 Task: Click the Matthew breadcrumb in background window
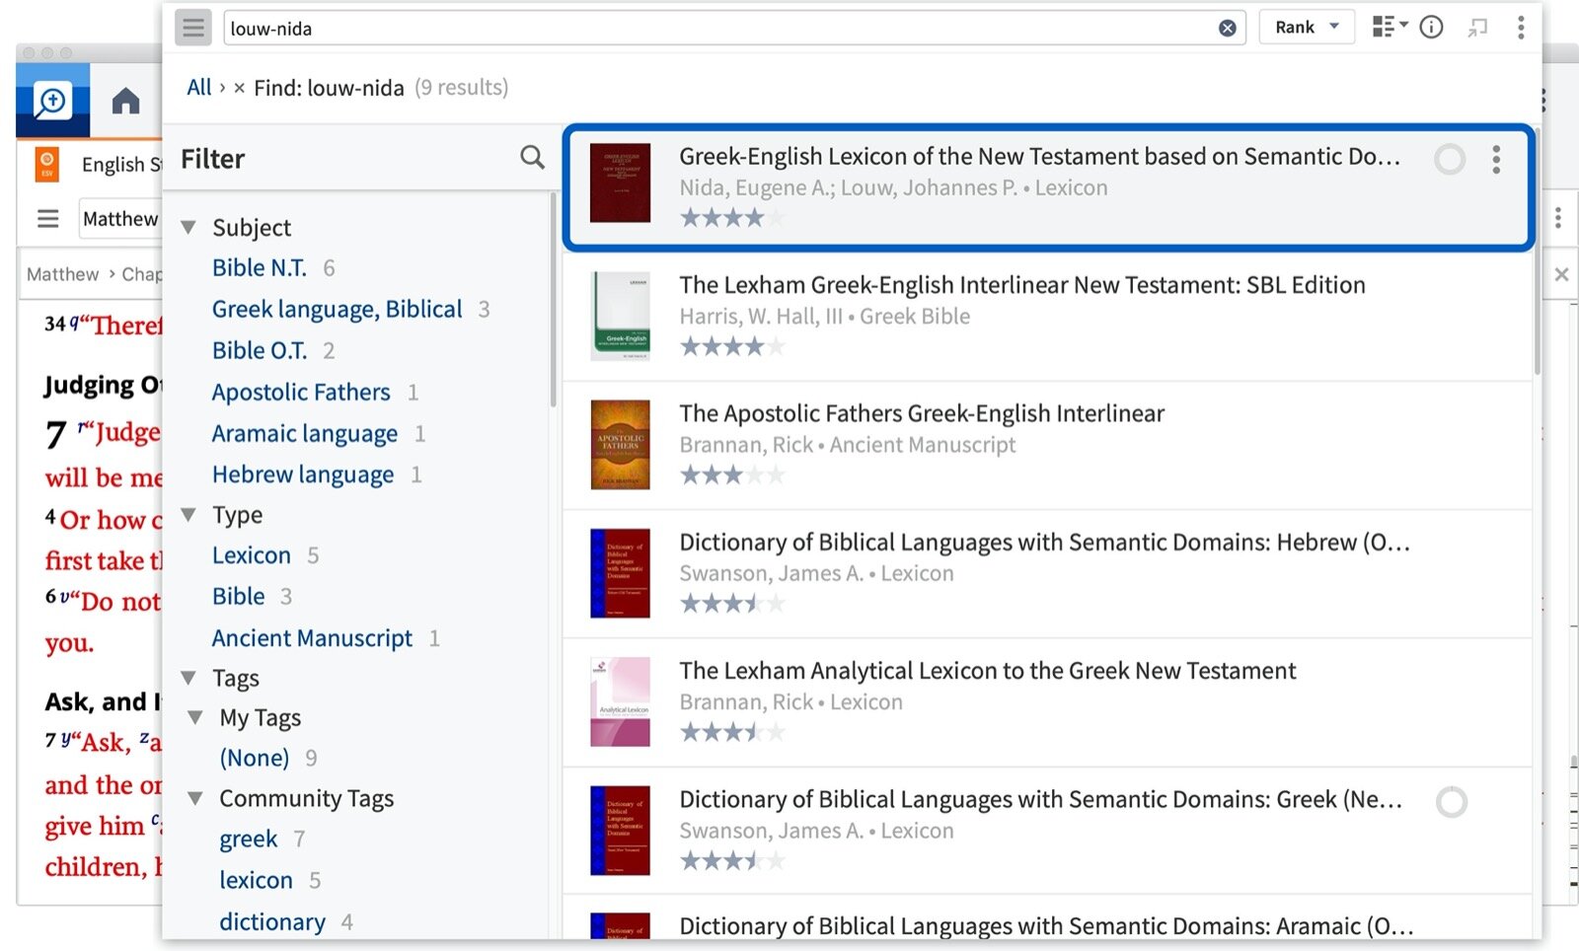point(62,274)
